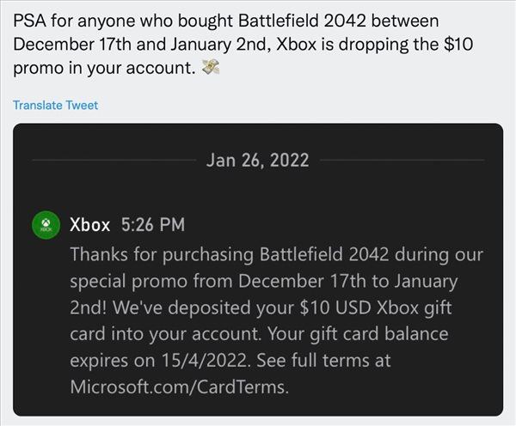The image size is (516, 426).
Task: Click the tweet line starting December 17th
Action: [x=243, y=45]
